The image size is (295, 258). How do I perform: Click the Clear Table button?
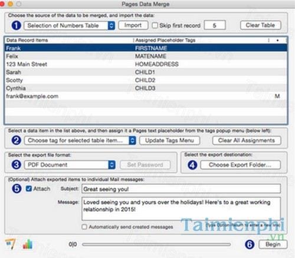click(x=260, y=25)
